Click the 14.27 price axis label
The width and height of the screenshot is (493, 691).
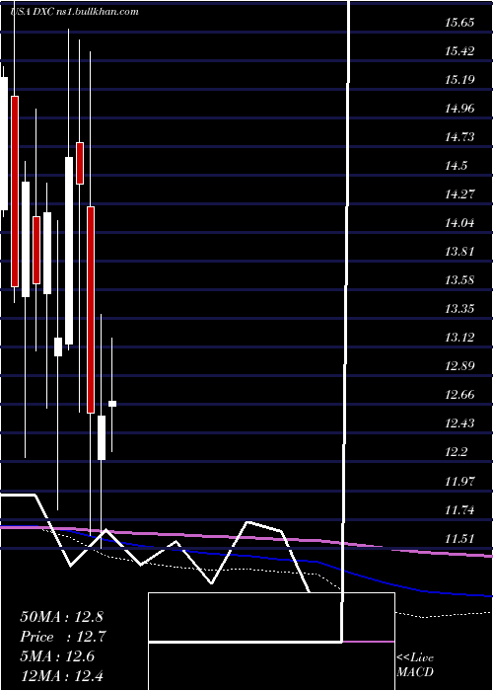point(459,194)
